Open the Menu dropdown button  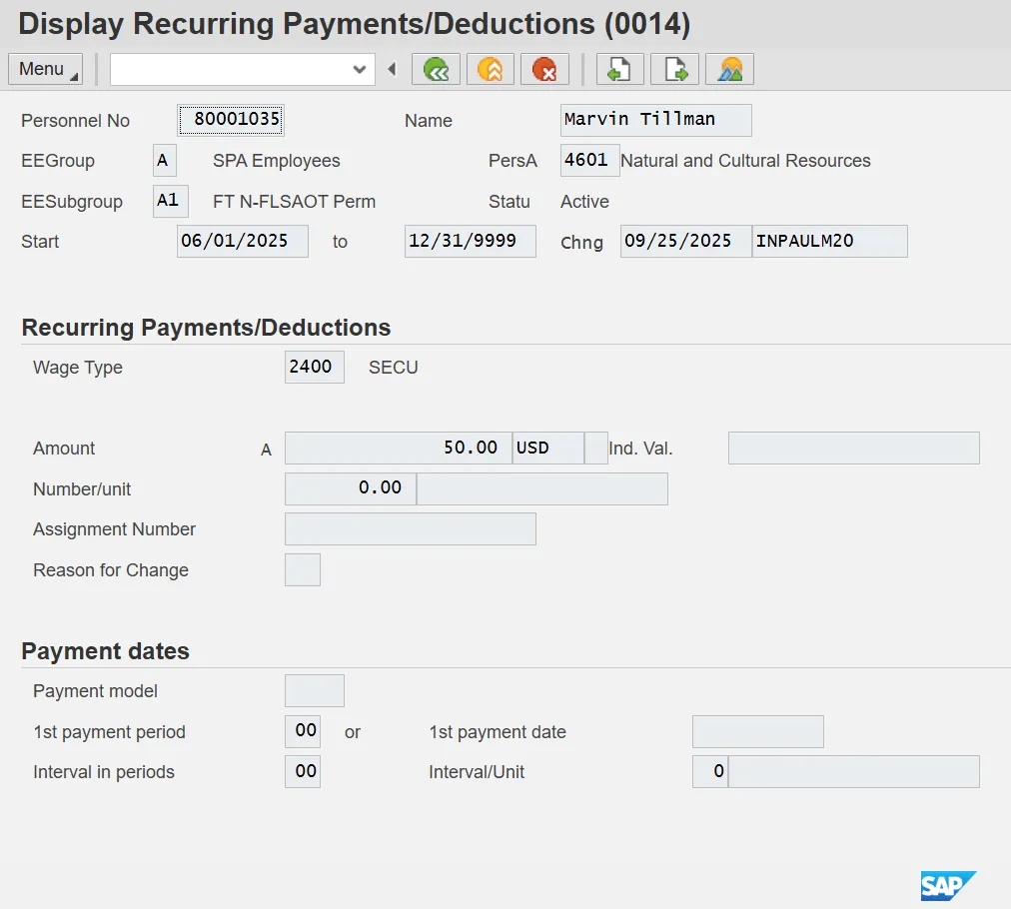(x=46, y=69)
